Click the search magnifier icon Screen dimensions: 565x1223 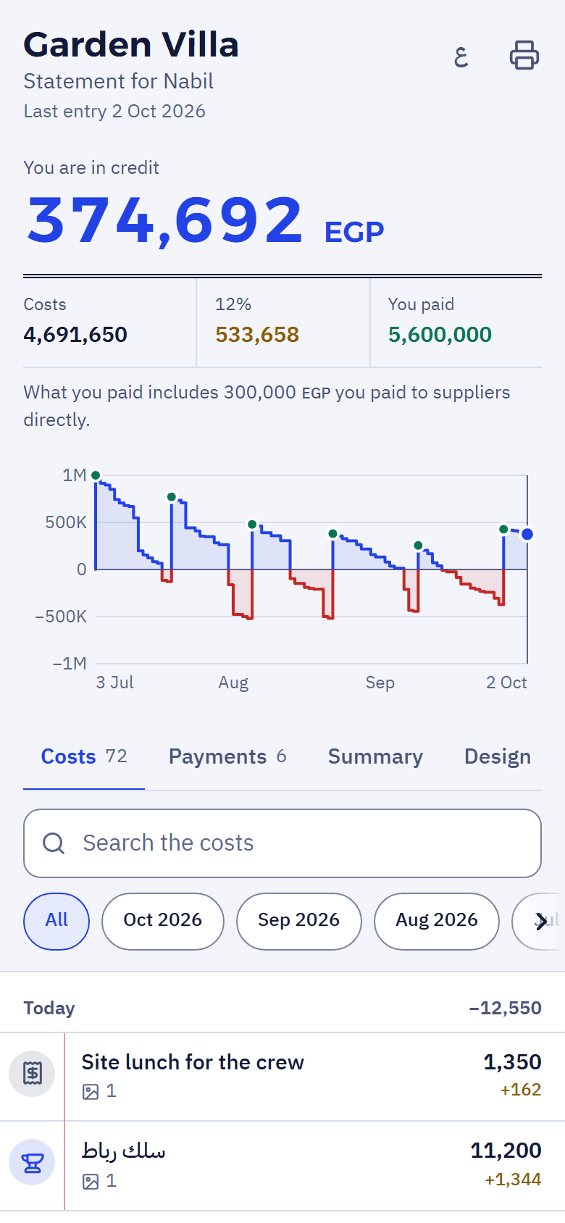(54, 843)
